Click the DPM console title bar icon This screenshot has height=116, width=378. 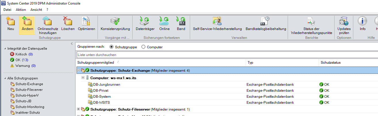pos(3,3)
